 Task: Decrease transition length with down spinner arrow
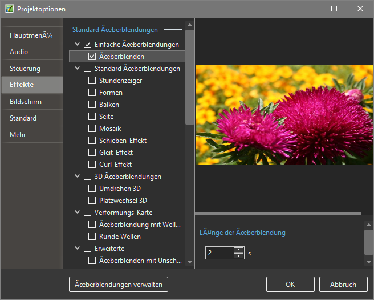tap(238, 255)
